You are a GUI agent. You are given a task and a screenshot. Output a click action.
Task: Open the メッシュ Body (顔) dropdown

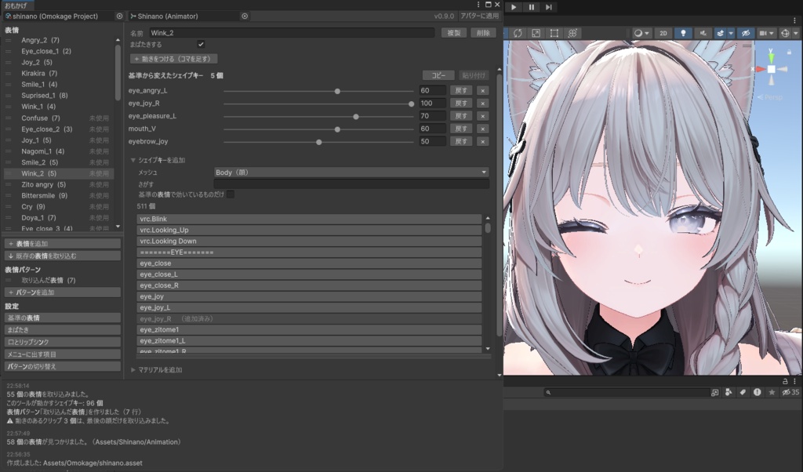pyautogui.click(x=351, y=172)
